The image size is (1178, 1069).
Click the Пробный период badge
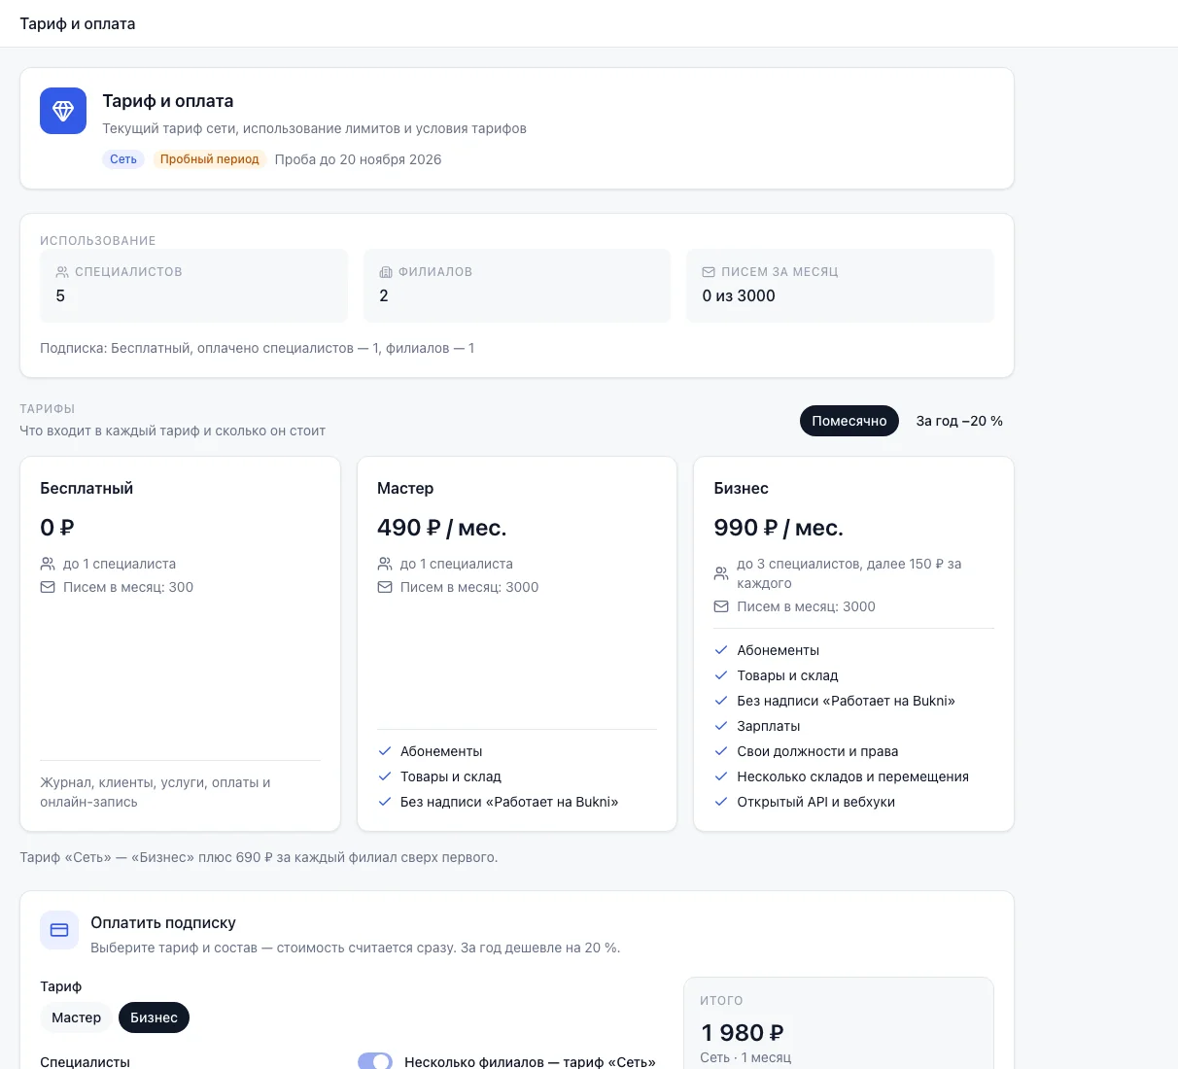tap(210, 159)
